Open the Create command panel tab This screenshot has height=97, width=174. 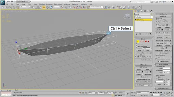[x=135, y=11]
